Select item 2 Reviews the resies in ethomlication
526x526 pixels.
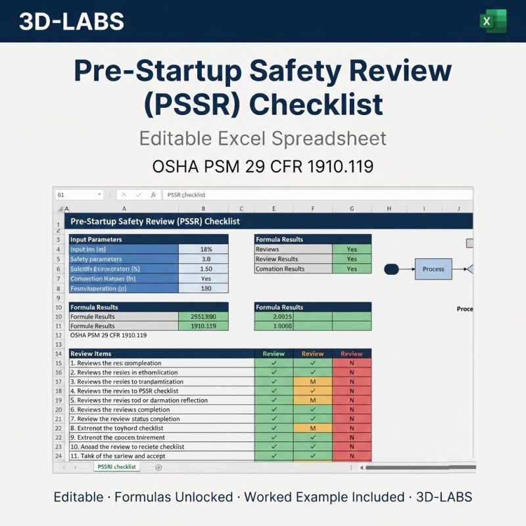161,372
